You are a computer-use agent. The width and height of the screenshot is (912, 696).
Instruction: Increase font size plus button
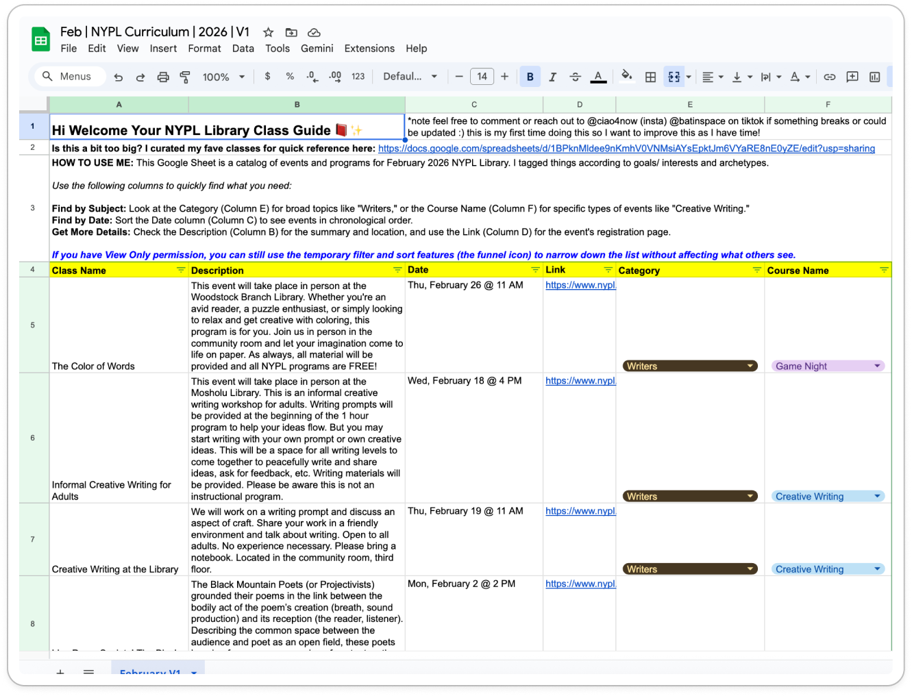(504, 77)
